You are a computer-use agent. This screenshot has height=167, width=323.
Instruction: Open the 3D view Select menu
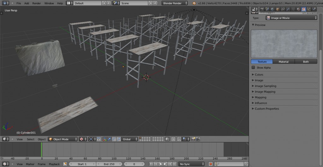click(31, 139)
